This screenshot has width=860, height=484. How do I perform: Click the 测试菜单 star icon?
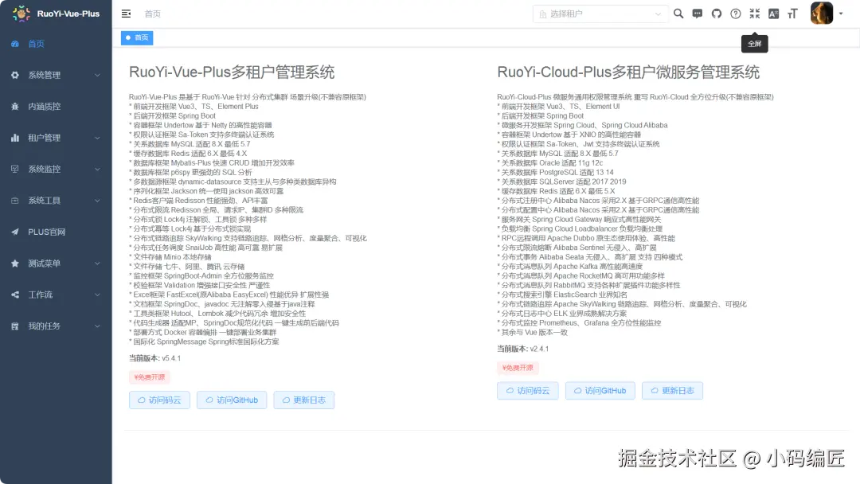coord(15,263)
